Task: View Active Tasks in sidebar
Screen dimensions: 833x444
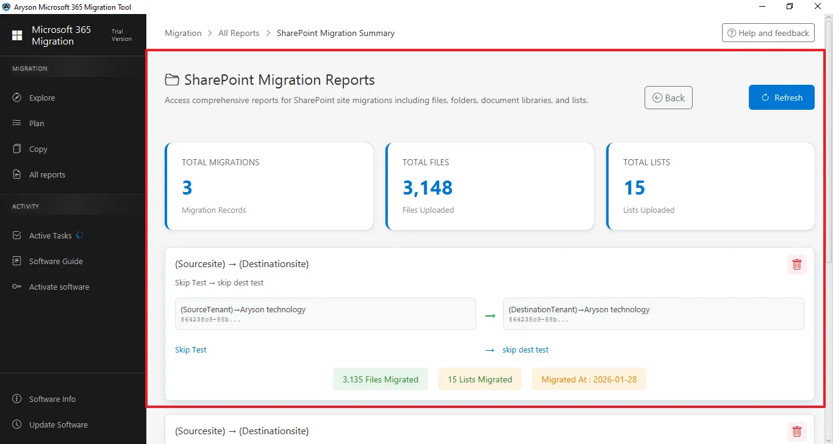Action: 50,235
